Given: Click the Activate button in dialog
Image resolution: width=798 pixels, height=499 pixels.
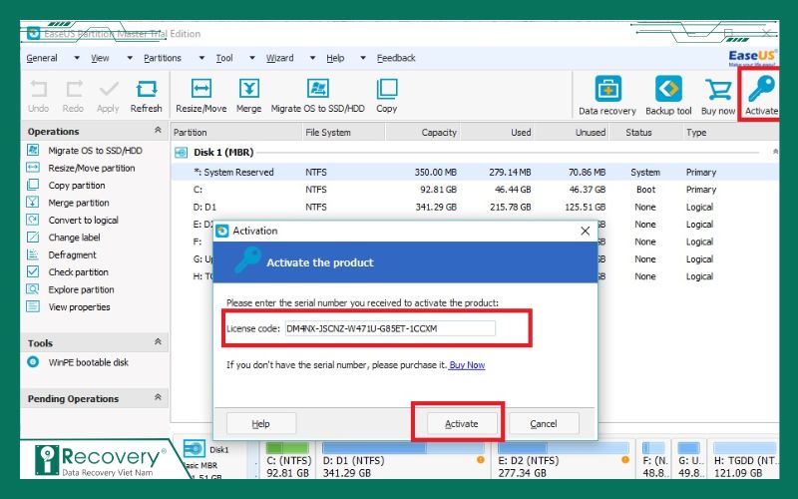Looking at the screenshot, I should pyautogui.click(x=462, y=423).
